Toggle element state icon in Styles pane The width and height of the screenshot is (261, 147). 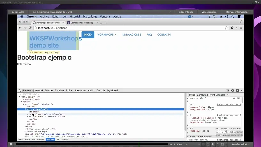tap(239, 99)
